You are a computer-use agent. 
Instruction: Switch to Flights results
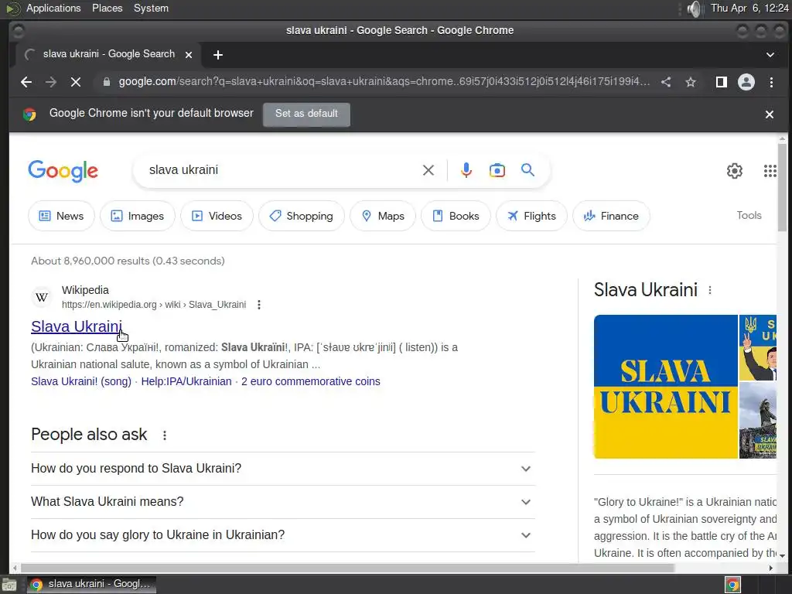[531, 217]
